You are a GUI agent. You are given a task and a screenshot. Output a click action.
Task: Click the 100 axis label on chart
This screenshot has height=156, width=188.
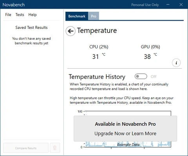point(80,112)
